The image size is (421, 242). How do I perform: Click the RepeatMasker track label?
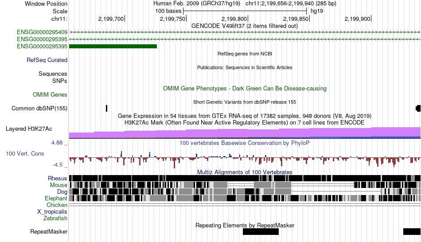(49, 232)
